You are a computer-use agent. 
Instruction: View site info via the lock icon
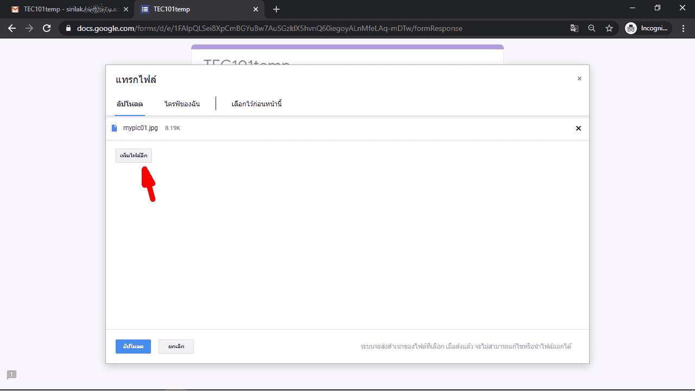pos(68,28)
